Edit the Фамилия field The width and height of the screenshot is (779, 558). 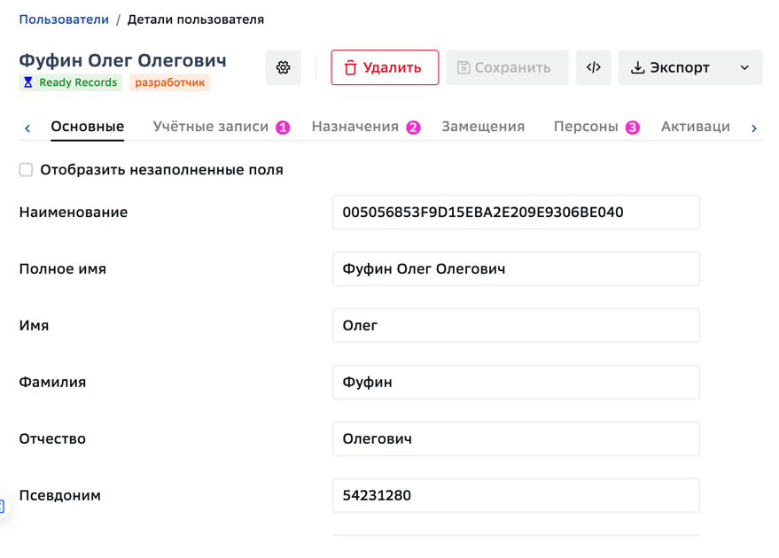516,383
